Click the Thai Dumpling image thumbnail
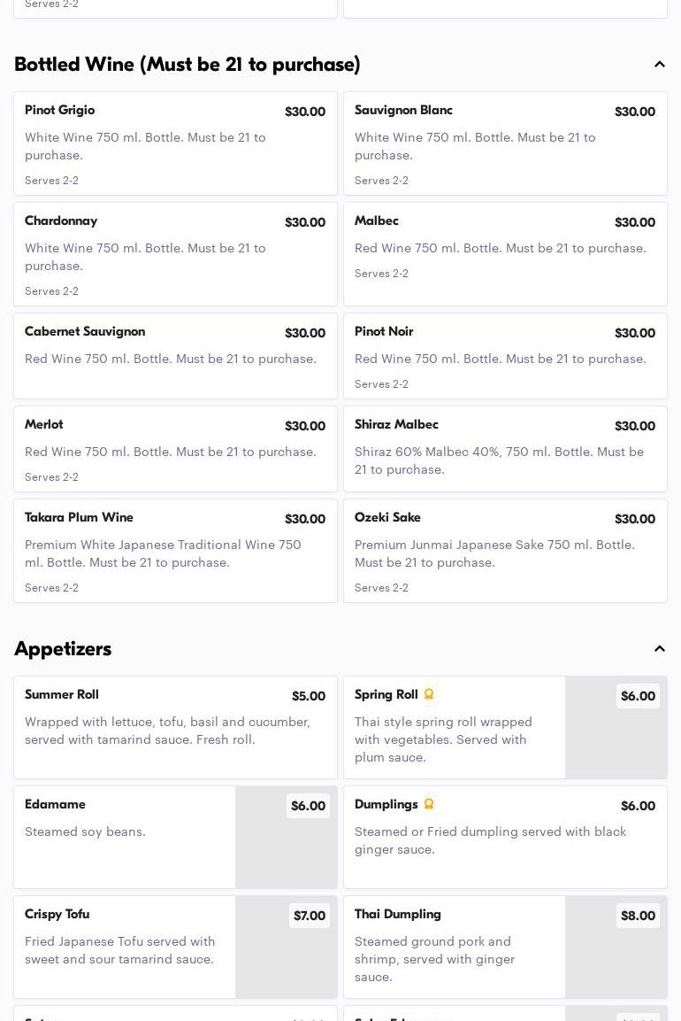The width and height of the screenshot is (681, 1021). click(616, 948)
